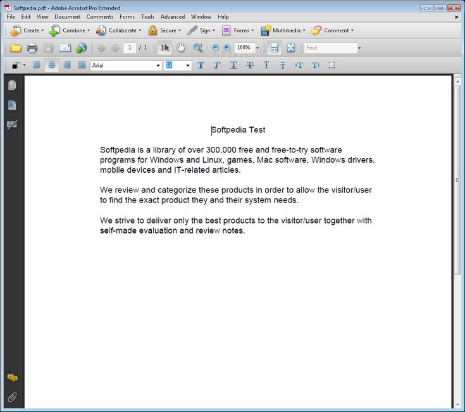This screenshot has width=465, height=412.
Task: Click character spacing T icon with right arrow
Action: (x=316, y=65)
